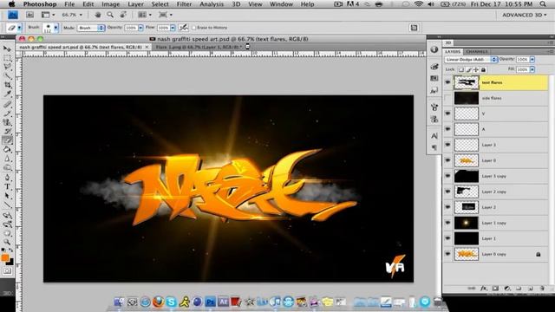Open Spotlight search in menu bar
The image size is (555, 312).
pyautogui.click(x=543, y=4)
